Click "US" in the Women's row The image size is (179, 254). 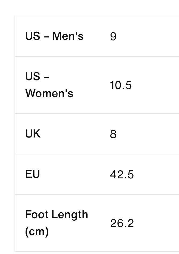(x=33, y=77)
